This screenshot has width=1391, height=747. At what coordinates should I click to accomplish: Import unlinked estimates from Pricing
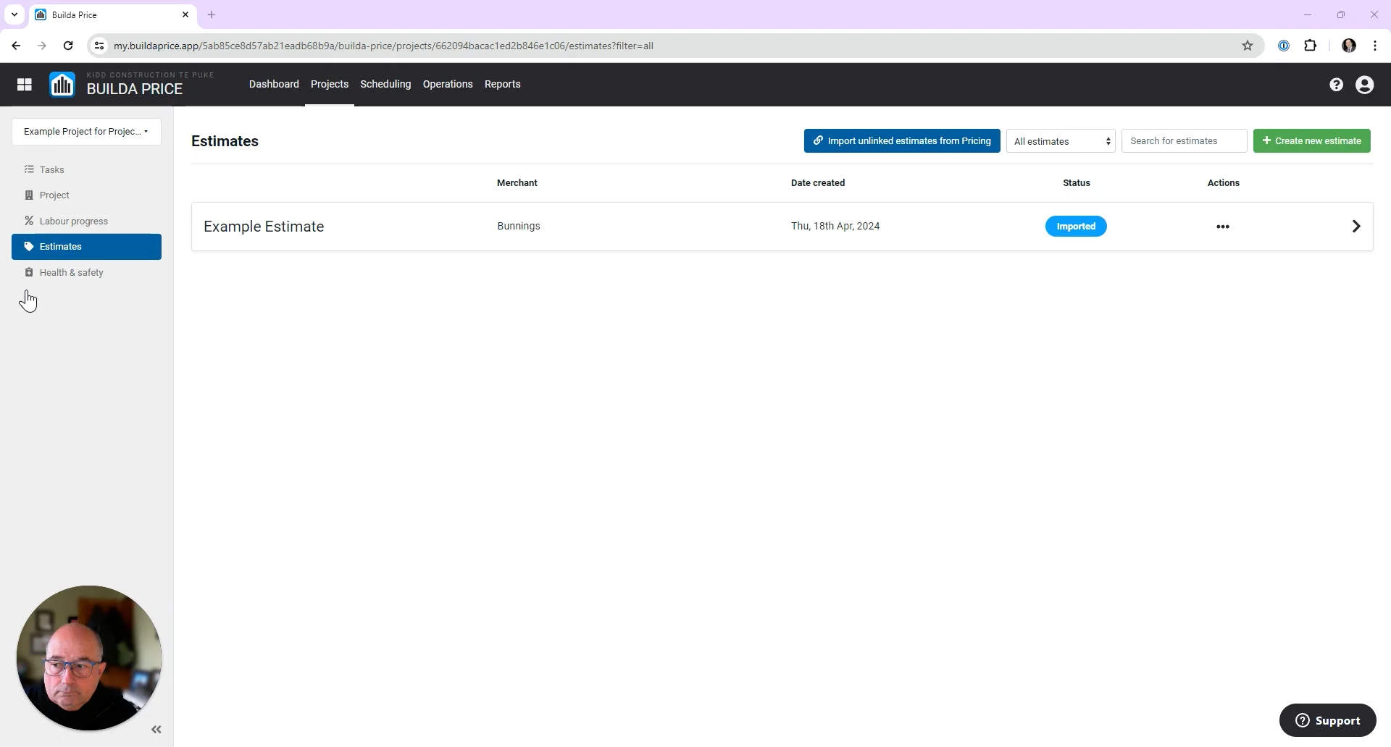[901, 140]
